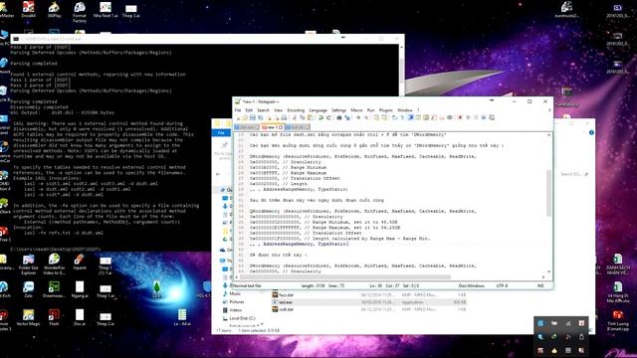Redo using the Notepad++ toolbar icon
Viewport: 637px width, 358px height.
click(328, 117)
